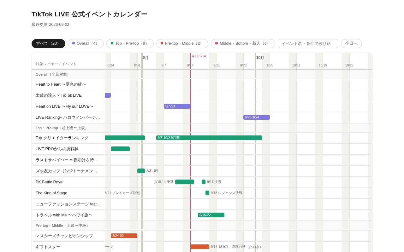This screenshot has height=252, width=404.
Task: Click the 9/18 レジェンズ決戦 marker
Action: (207, 193)
